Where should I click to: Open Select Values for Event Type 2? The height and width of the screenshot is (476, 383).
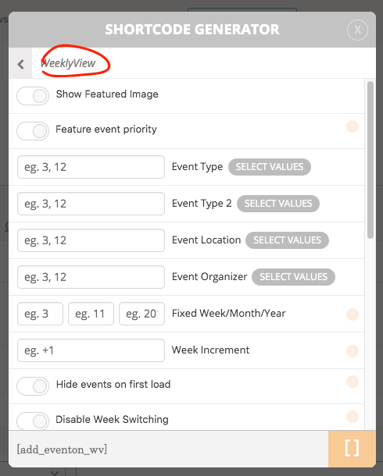(278, 204)
